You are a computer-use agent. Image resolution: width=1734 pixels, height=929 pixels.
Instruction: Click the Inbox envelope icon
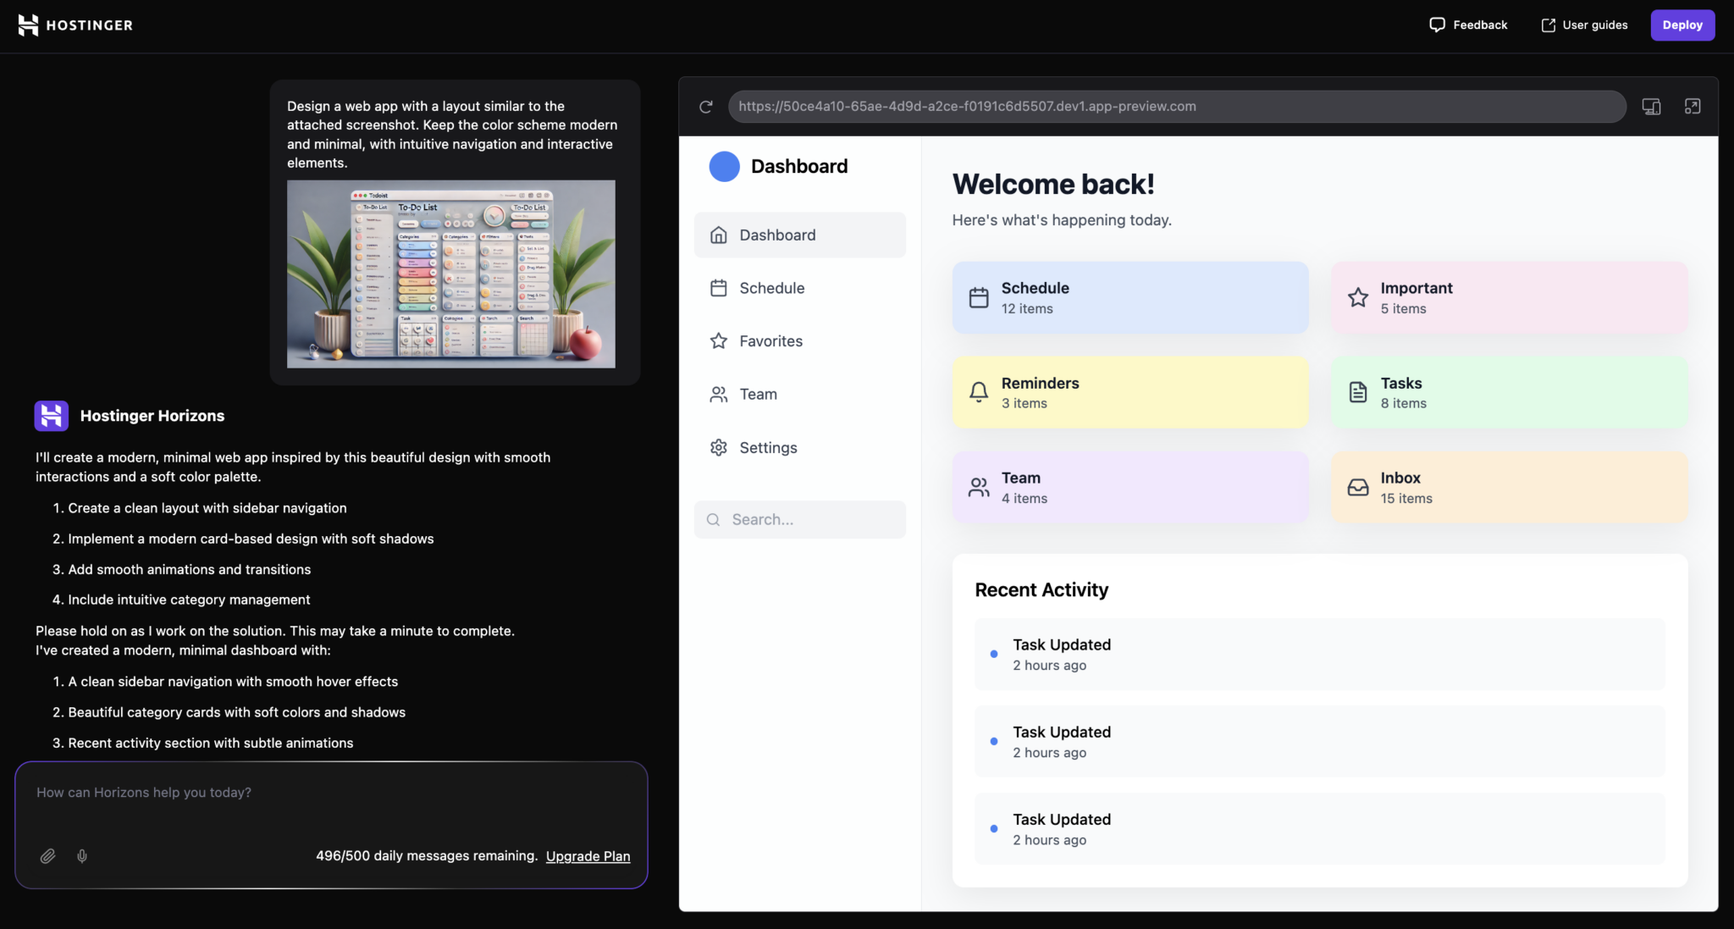pos(1357,487)
